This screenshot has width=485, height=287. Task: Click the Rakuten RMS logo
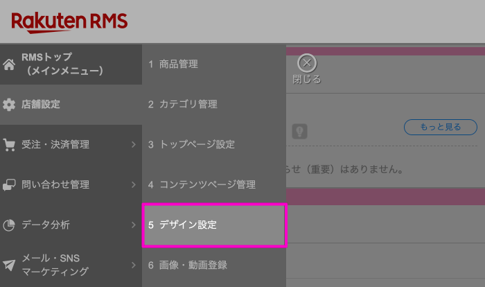[x=69, y=21]
